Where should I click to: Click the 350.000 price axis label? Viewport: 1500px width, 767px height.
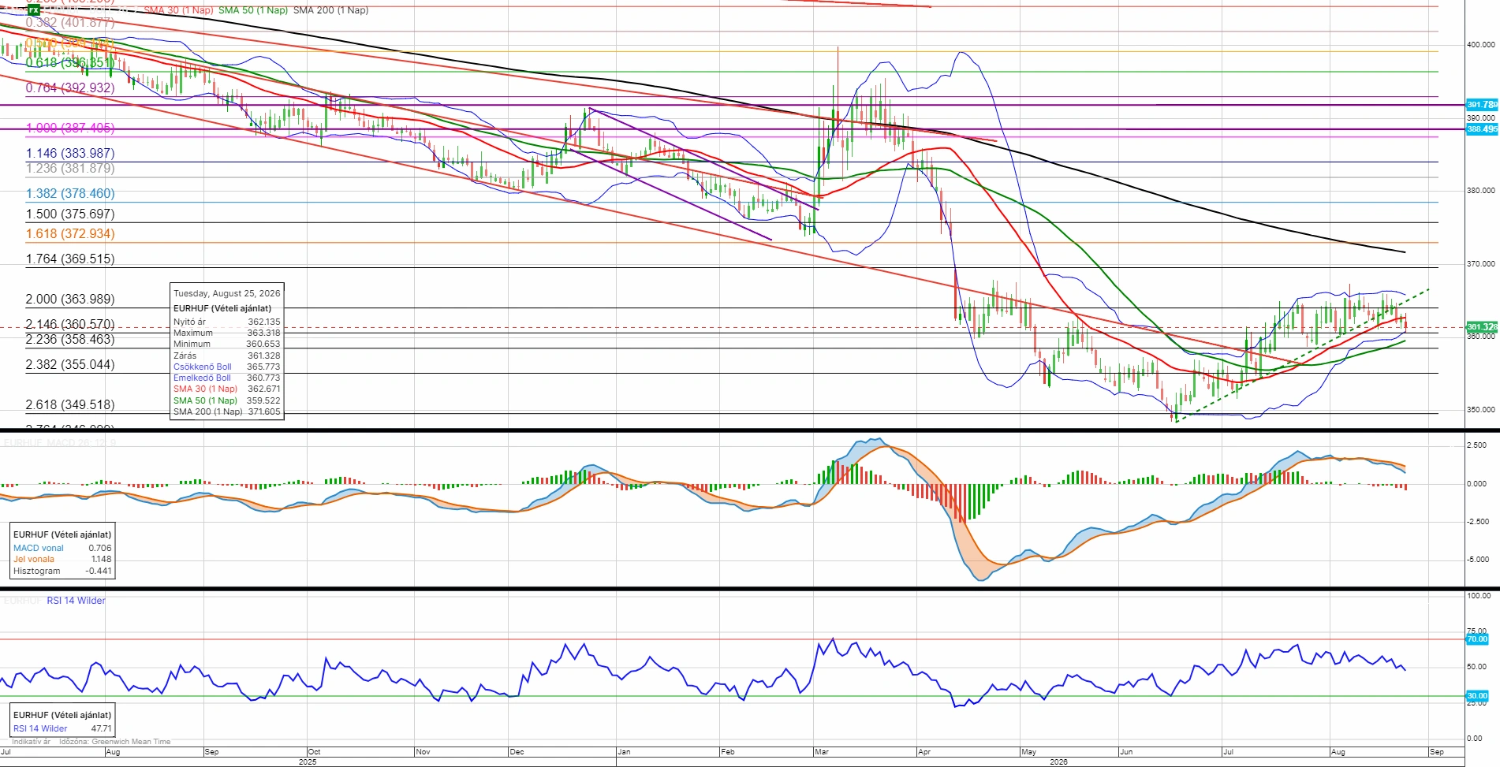pyautogui.click(x=1480, y=410)
